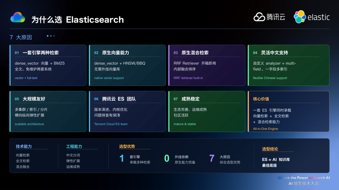Viewport: 339px width, 190px height.
Task: Click the card number 06
Action: point(96,99)
